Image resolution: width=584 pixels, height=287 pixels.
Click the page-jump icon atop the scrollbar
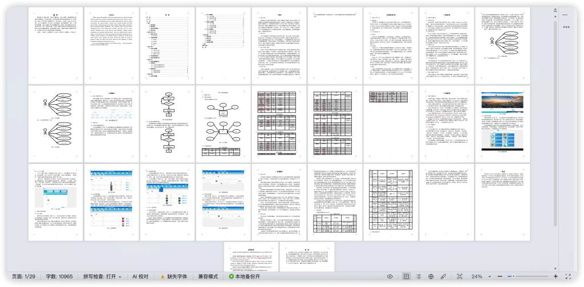pos(555,10)
